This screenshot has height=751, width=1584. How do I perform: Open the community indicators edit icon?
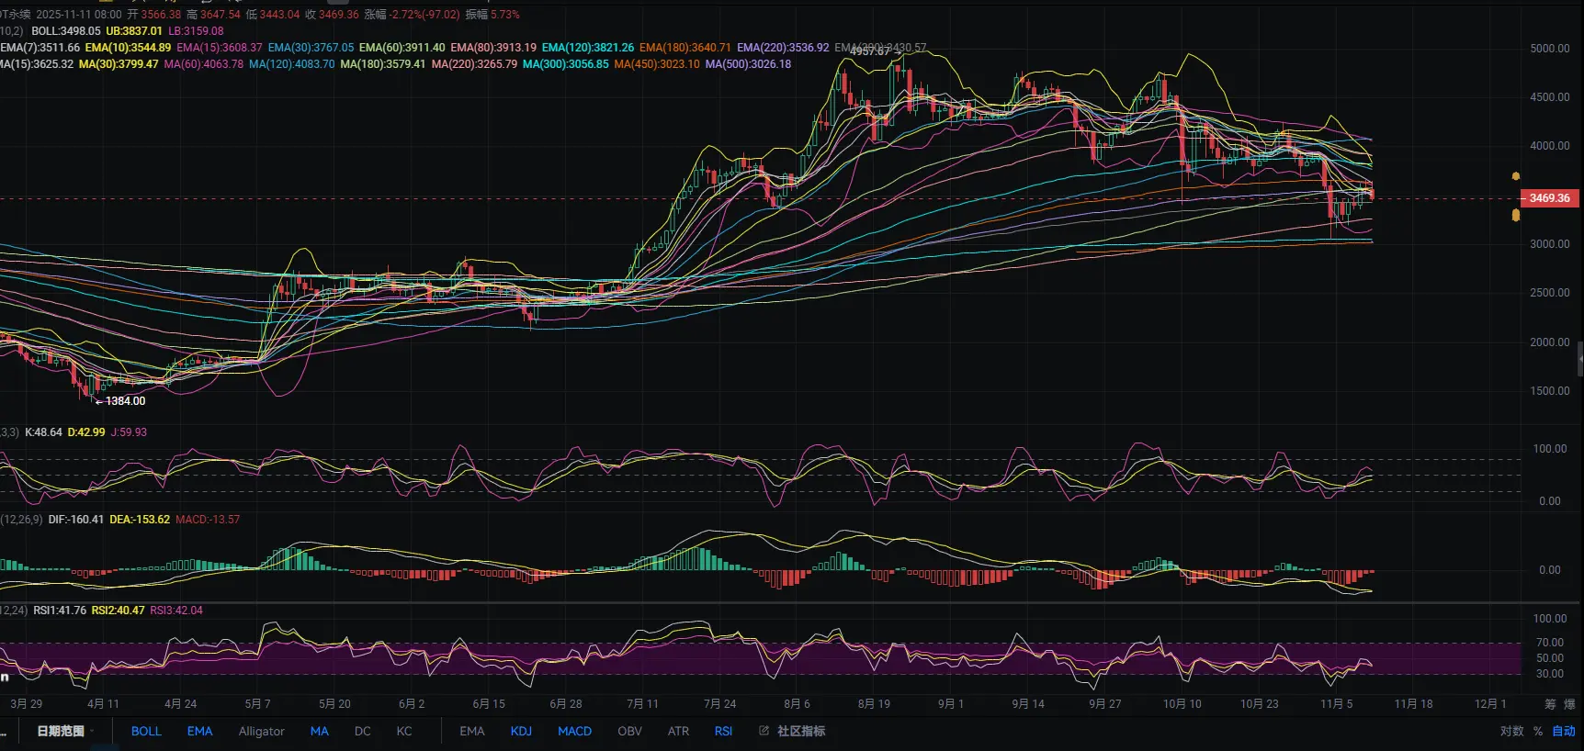coord(764,731)
